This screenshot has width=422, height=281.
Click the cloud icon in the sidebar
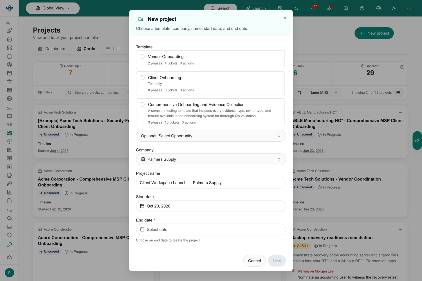point(9,218)
